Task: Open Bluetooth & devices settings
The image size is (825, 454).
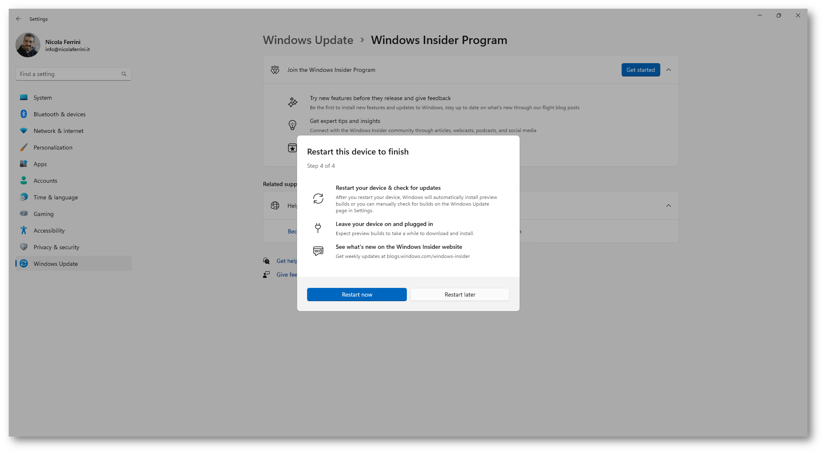Action: tap(74, 114)
